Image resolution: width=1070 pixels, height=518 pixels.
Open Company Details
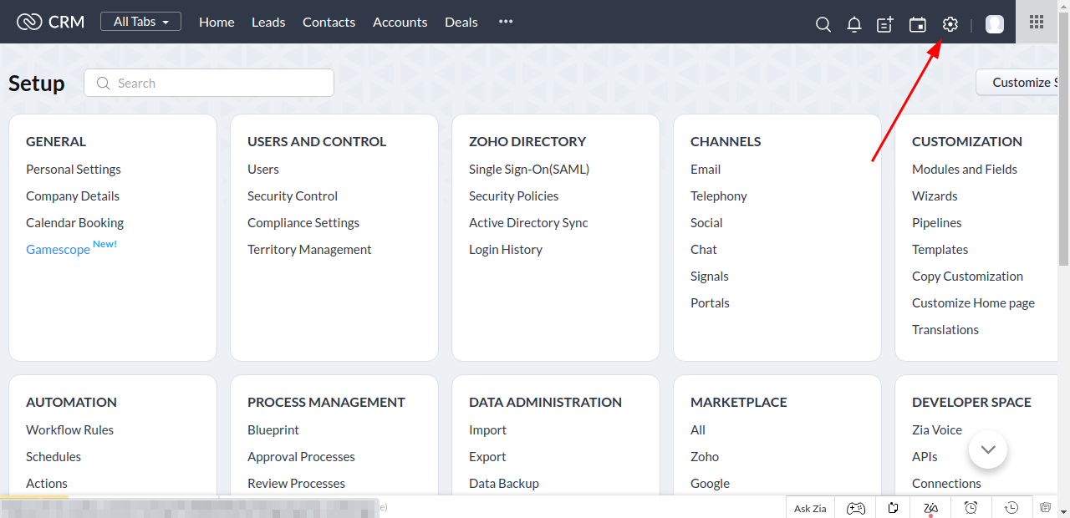coord(73,196)
